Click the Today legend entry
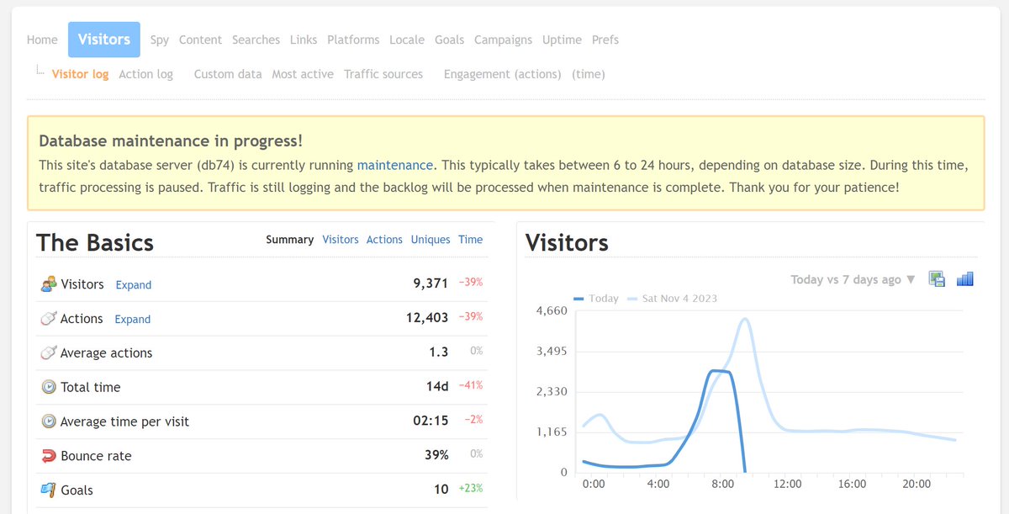Image resolution: width=1009 pixels, height=514 pixels. coord(596,299)
